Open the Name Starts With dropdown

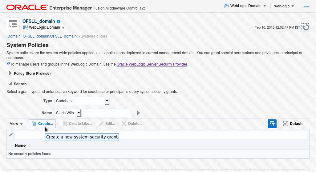pos(67,113)
